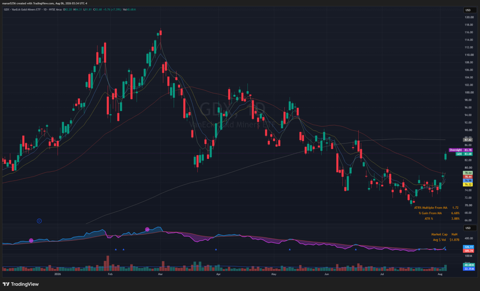Click the 100.00 label on the price scale
This screenshot has height=291, width=480.
[x=469, y=93]
